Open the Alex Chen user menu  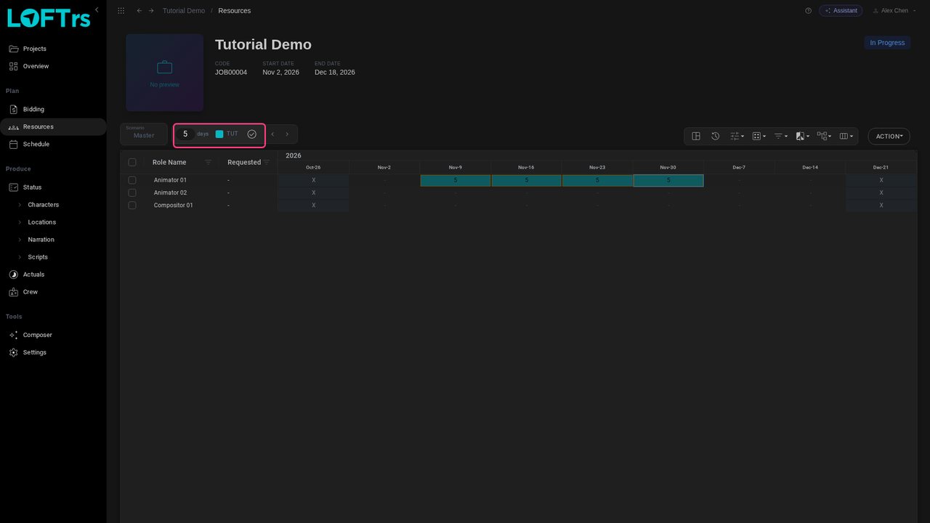(x=894, y=11)
